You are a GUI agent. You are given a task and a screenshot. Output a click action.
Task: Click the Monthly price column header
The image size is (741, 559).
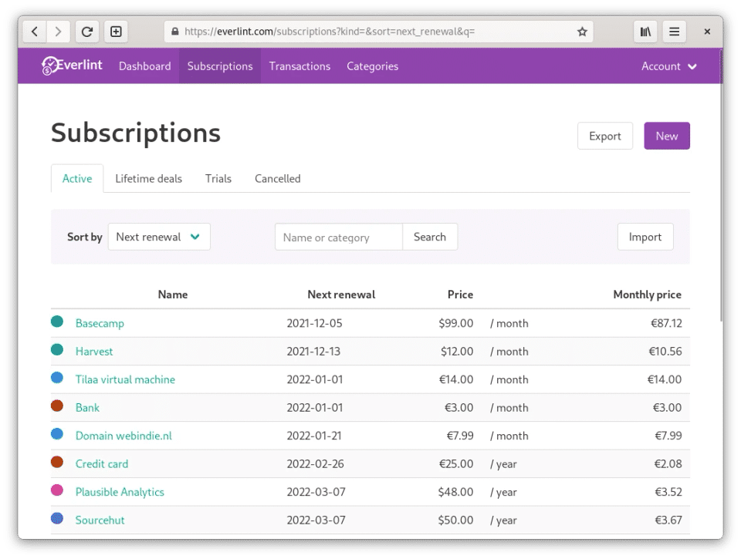(x=647, y=295)
